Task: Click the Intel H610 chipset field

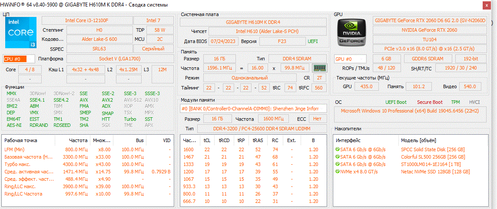Action: pyautogui.click(x=267, y=31)
